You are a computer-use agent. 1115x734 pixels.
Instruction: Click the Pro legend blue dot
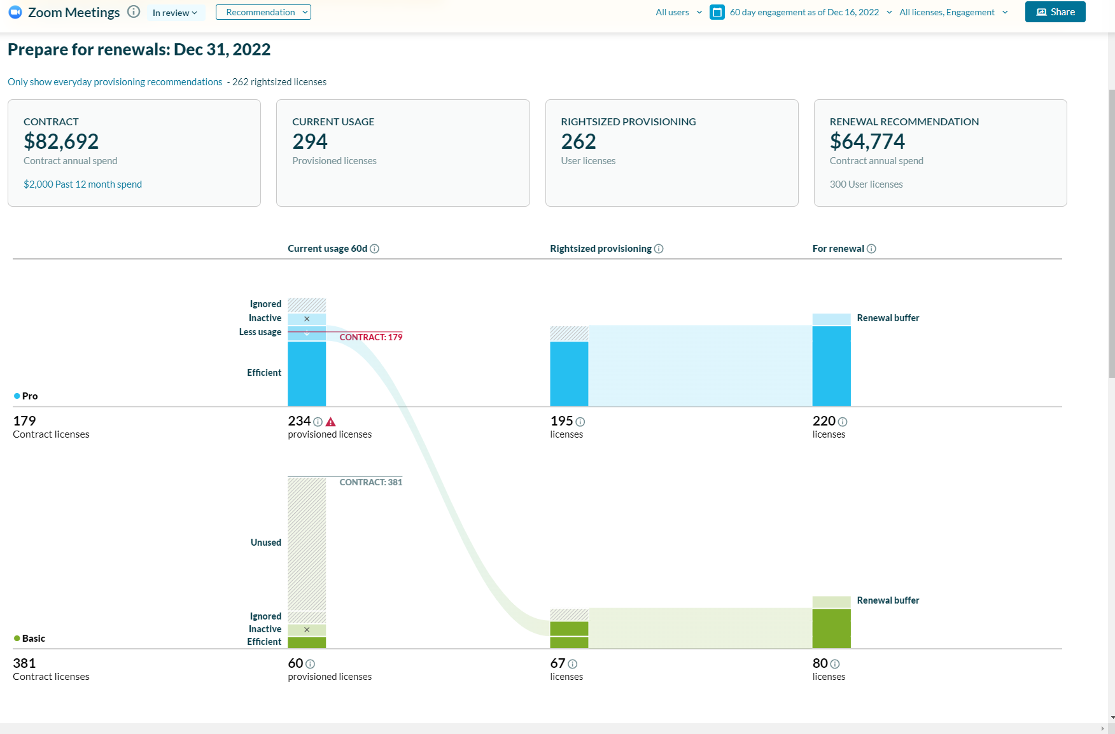[x=17, y=396]
